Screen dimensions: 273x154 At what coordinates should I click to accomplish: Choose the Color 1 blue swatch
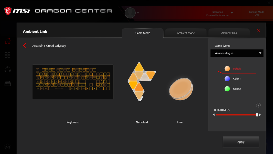[x=227, y=79]
